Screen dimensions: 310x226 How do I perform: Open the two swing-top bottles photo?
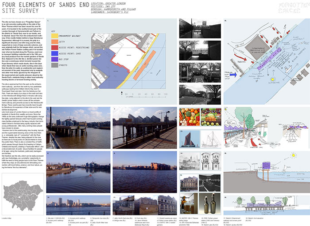[x=210, y=203]
